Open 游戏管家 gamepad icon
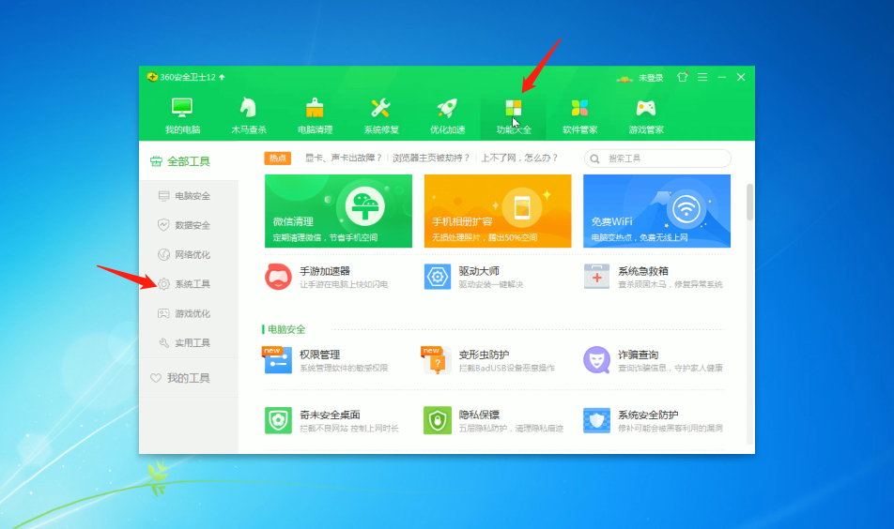The width and height of the screenshot is (894, 529). (646, 108)
